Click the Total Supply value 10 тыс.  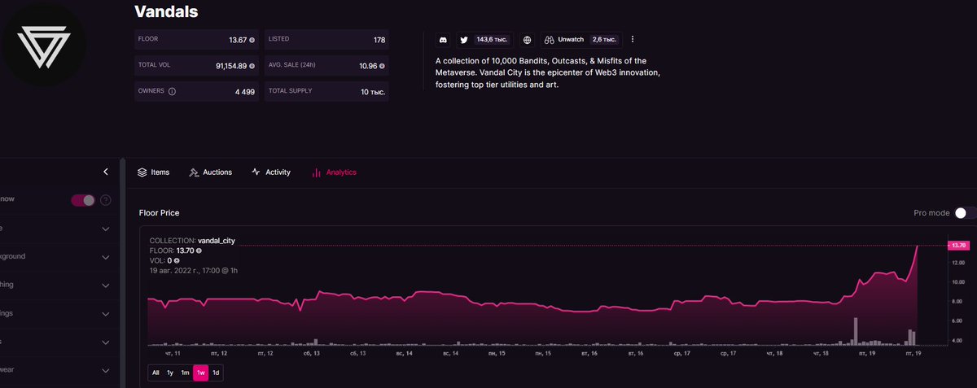pos(375,92)
